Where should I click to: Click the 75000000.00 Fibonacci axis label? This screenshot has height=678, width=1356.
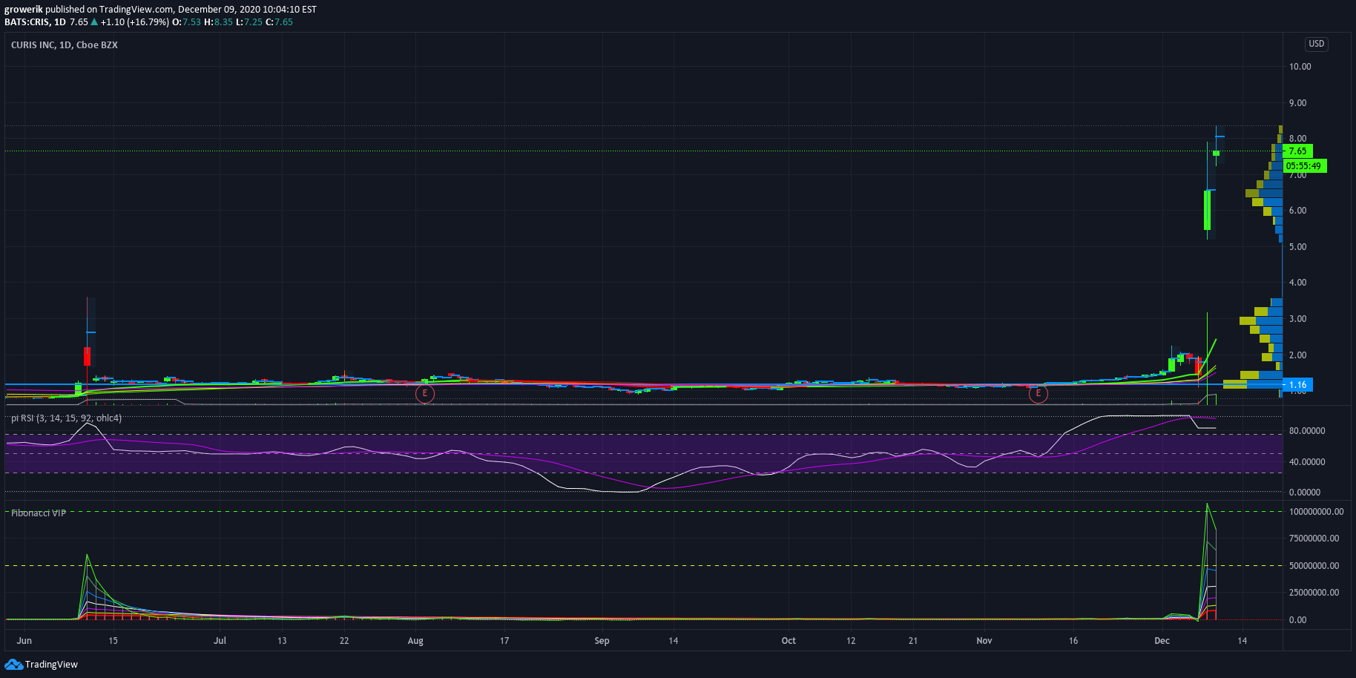(x=1314, y=538)
